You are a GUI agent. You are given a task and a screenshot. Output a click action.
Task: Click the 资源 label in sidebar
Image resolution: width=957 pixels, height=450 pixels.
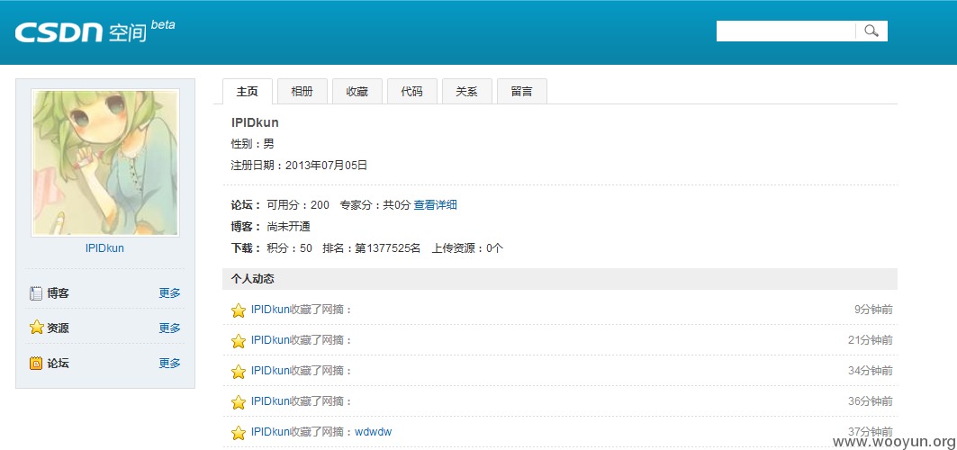pyautogui.click(x=58, y=328)
